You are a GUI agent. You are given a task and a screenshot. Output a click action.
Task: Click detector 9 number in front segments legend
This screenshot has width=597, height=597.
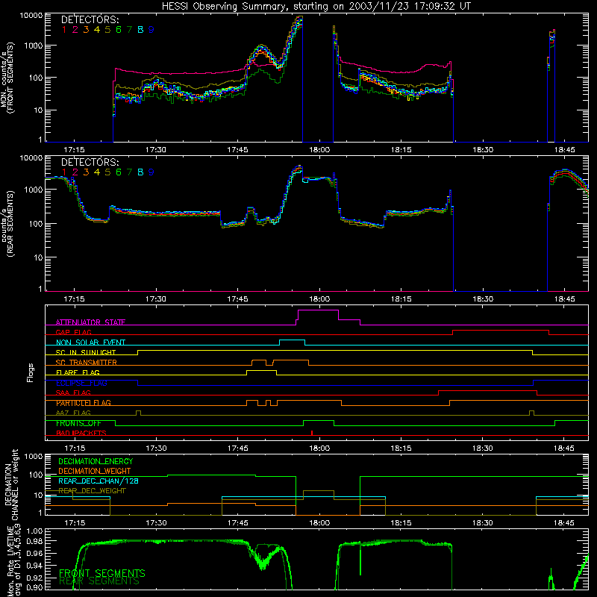pyautogui.click(x=151, y=29)
